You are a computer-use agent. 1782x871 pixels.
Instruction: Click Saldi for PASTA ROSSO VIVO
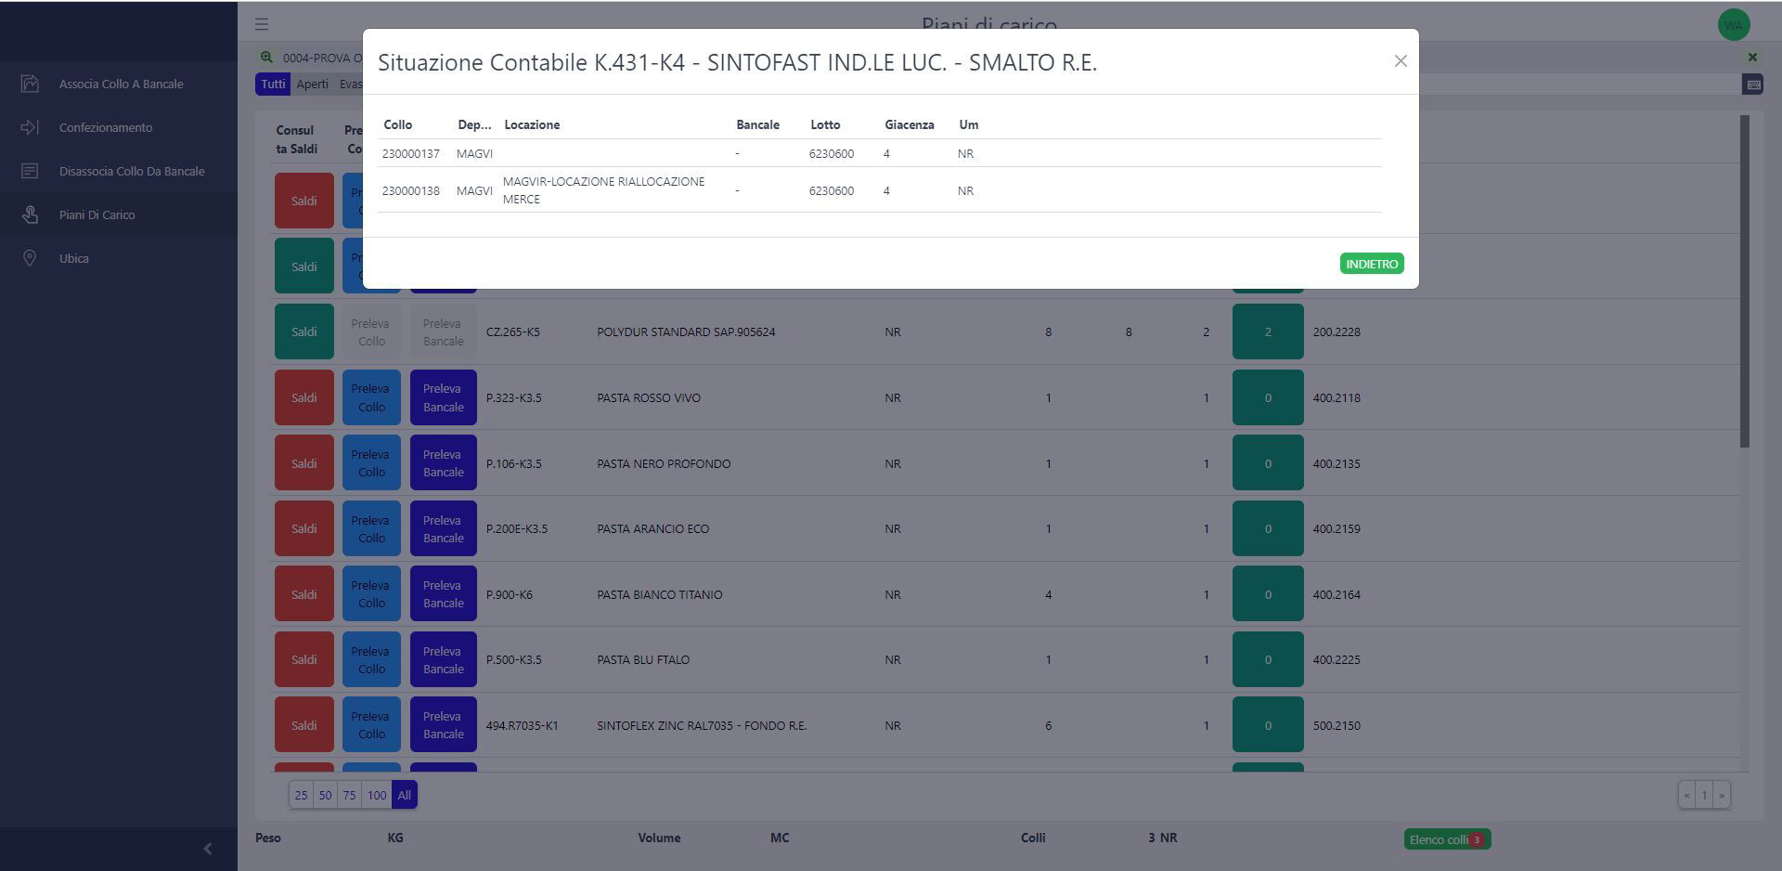304,397
